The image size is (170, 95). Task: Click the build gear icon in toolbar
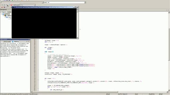click(x=2, y=5)
